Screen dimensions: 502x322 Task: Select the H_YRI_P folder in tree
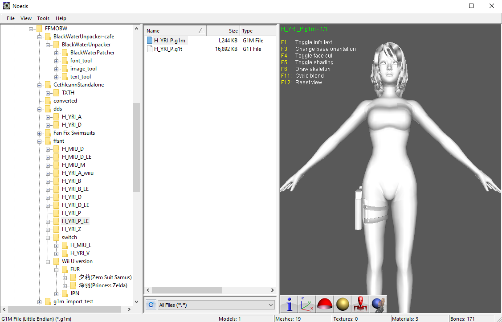pos(71,213)
